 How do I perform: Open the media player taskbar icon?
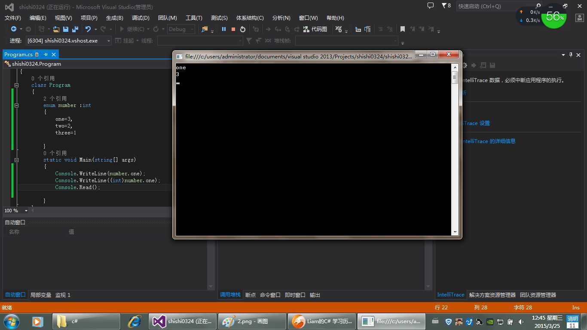point(38,321)
